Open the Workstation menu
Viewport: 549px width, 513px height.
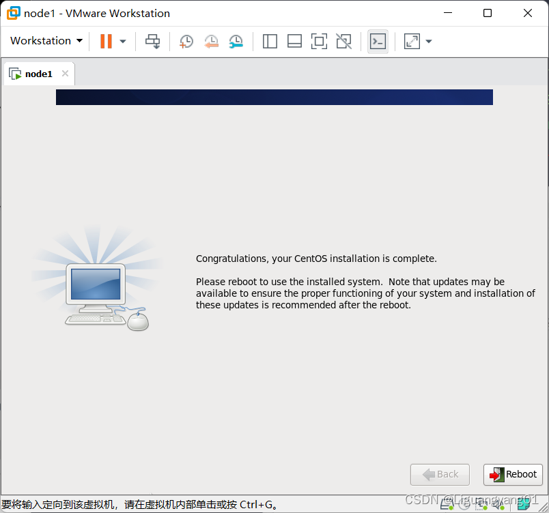pyautogui.click(x=46, y=41)
